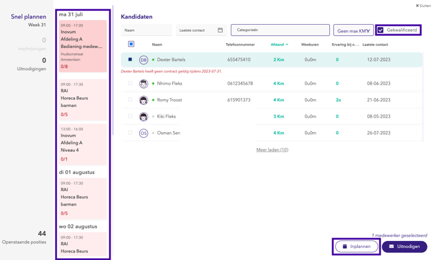
Task: Select the RAI barman shift on di 01 augustus
Action: [83, 199]
